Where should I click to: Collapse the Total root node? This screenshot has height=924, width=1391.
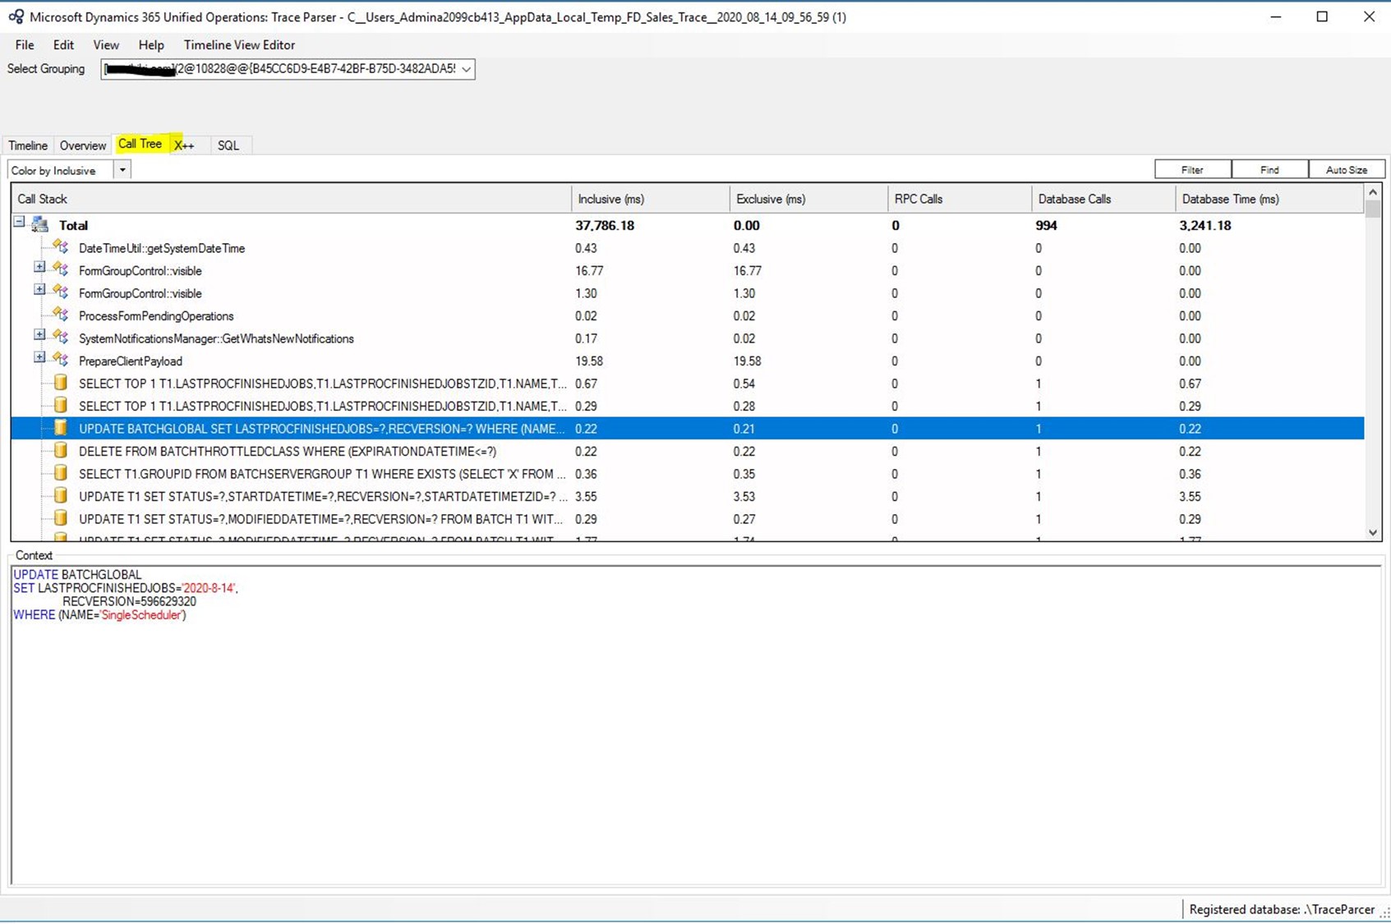coord(19,222)
